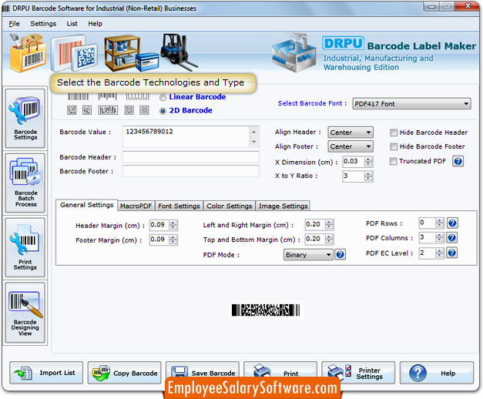Switch to the MacroPDF tab

[x=136, y=206]
